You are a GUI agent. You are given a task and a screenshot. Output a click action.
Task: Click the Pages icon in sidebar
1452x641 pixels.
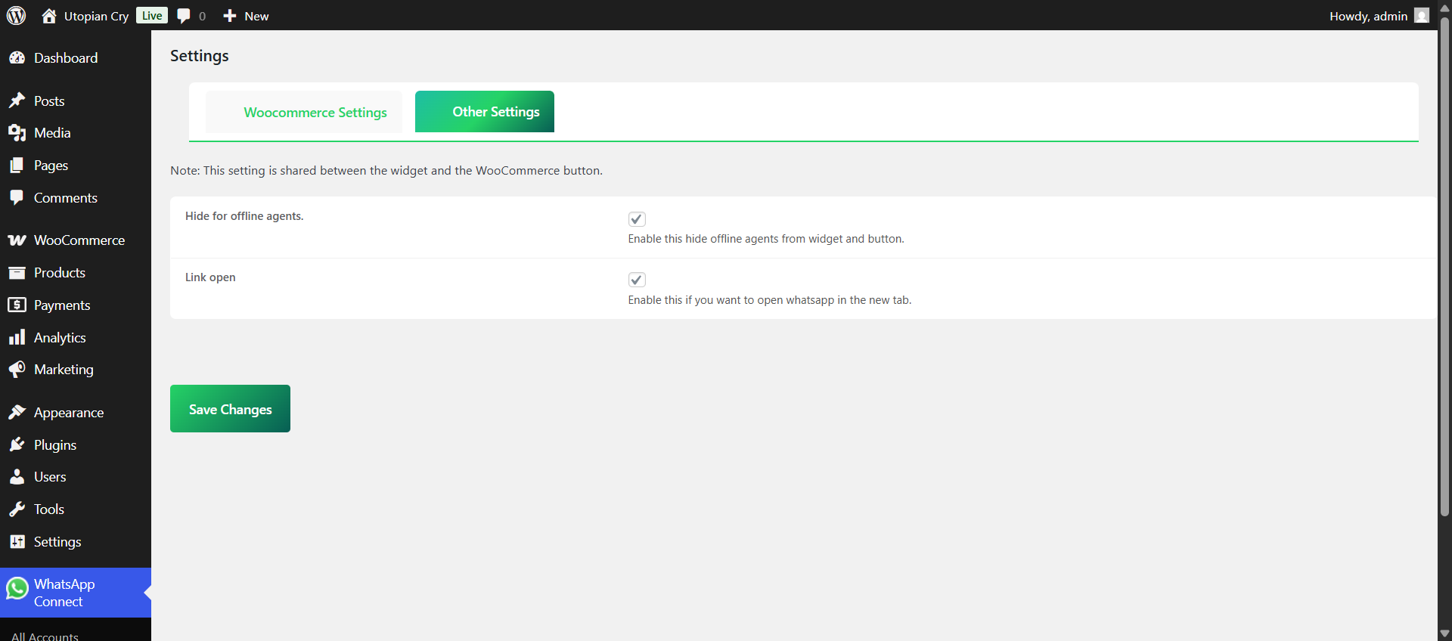coord(17,166)
